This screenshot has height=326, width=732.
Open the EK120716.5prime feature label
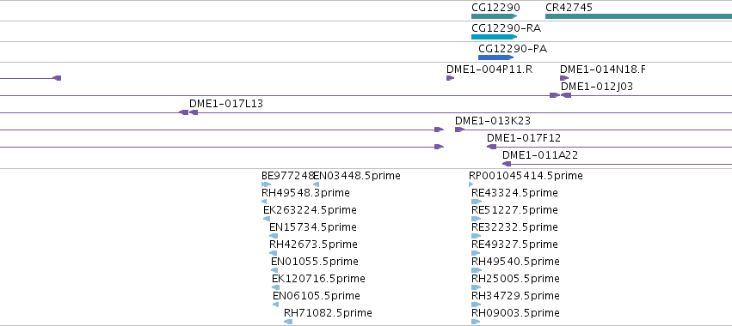pos(318,279)
